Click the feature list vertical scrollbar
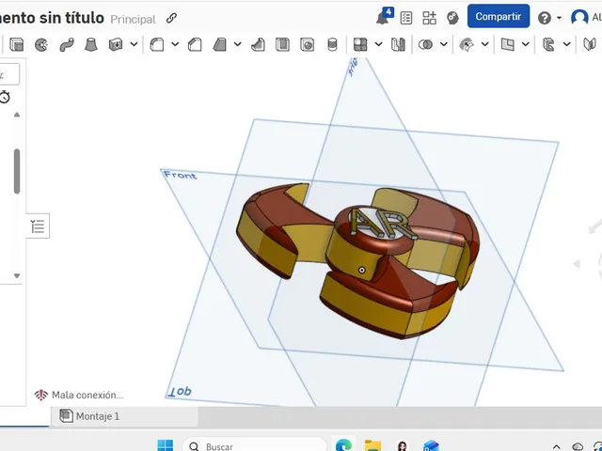This screenshot has width=602, height=451. 17,171
